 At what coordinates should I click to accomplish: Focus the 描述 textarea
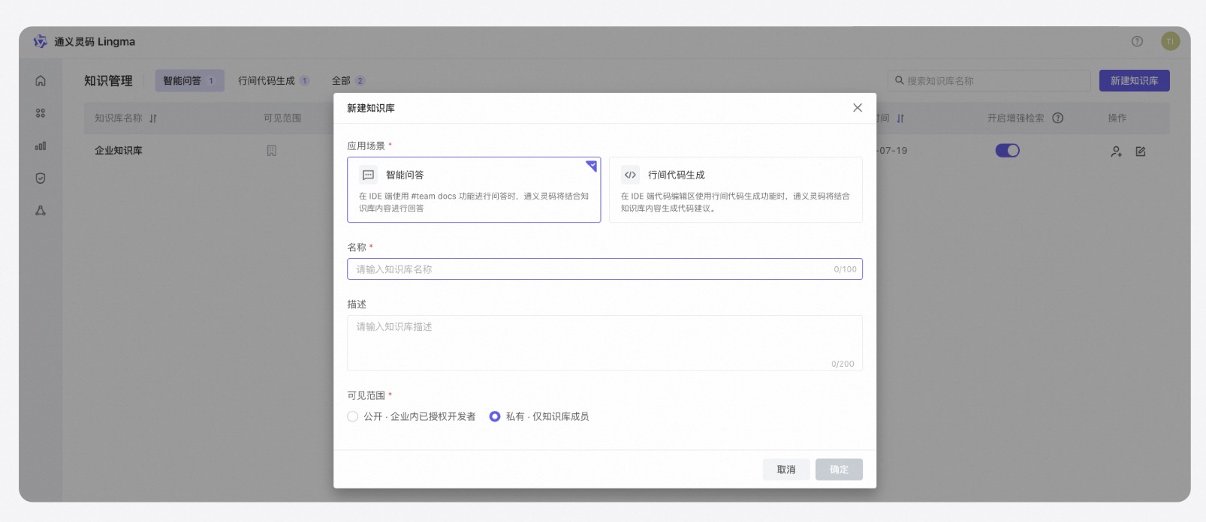click(605, 343)
